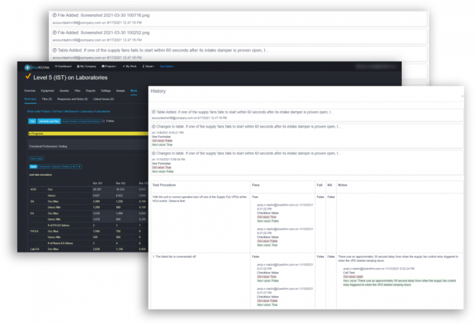Screen dimensions: 475x325
Task: Click clock icon on 11/10/2021 Changes to table entry
Action: [x=153, y=153]
